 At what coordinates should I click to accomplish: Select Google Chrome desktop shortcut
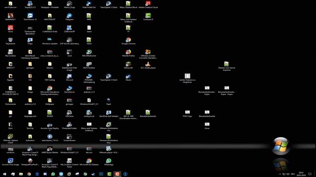click(128, 41)
